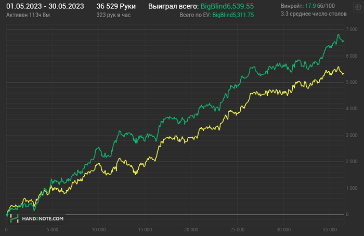
Task: Open graph settings gear icon
Action: pyautogui.click(x=358, y=7)
